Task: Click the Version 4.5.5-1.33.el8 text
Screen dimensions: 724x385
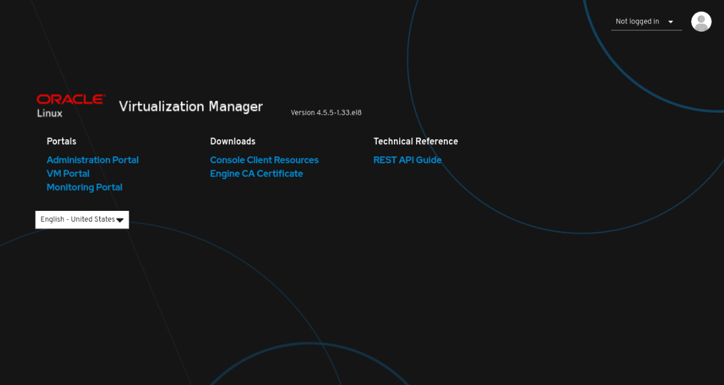Action: (x=326, y=113)
